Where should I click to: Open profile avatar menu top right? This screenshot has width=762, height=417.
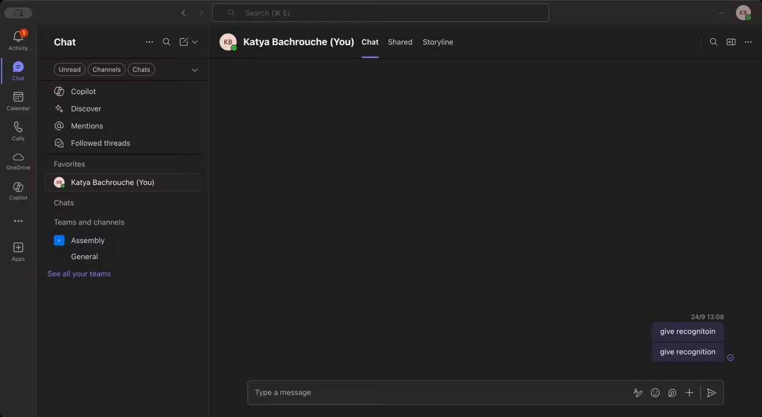pos(743,13)
